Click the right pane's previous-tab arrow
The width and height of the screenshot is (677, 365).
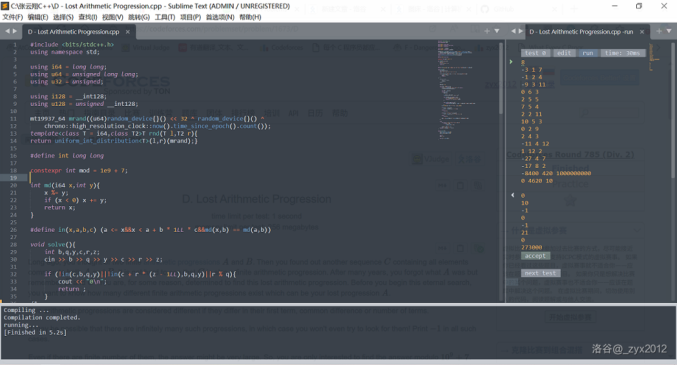[514, 31]
